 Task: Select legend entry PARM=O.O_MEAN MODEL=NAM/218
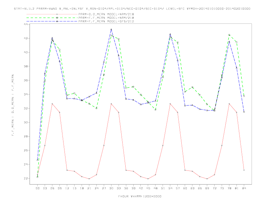(106, 14)
